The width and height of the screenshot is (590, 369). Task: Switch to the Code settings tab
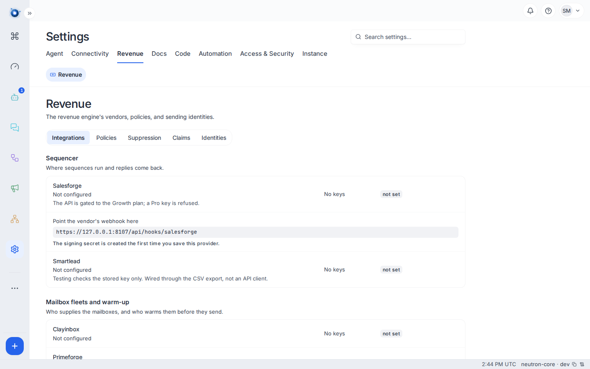(x=183, y=54)
